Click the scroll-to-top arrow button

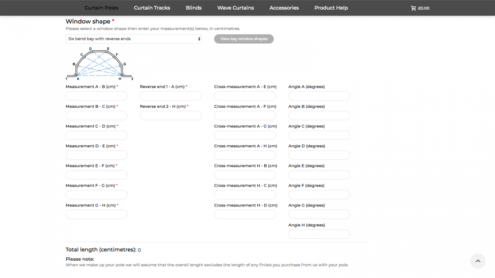click(x=477, y=261)
